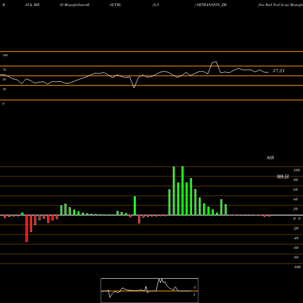Image resolution: width=303 pixels, height=303 pixels.
Task: Click the RSI current value 57.21
Action: tap(279, 71)
